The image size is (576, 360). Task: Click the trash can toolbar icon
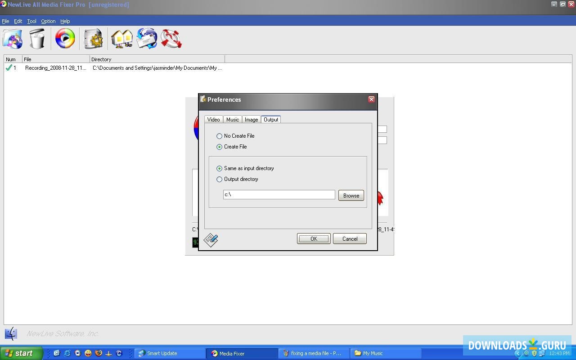37,39
